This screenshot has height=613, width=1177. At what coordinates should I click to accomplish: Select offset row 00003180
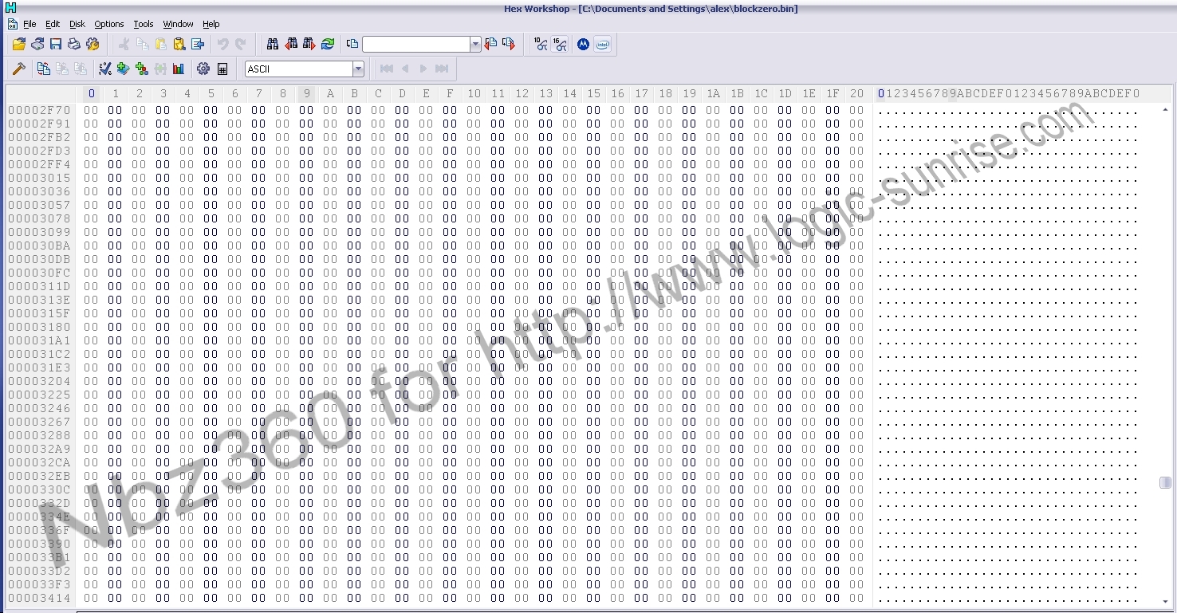click(39, 327)
